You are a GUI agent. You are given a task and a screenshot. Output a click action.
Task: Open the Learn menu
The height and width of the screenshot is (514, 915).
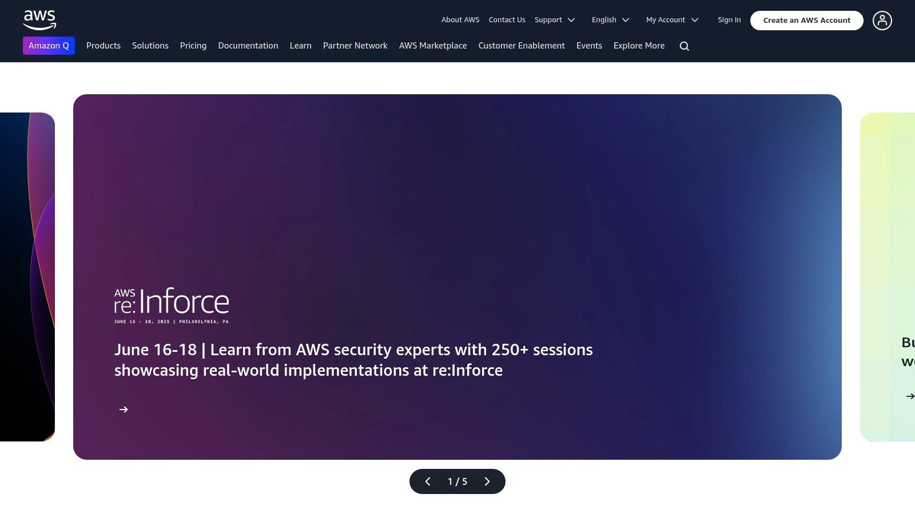coord(301,46)
